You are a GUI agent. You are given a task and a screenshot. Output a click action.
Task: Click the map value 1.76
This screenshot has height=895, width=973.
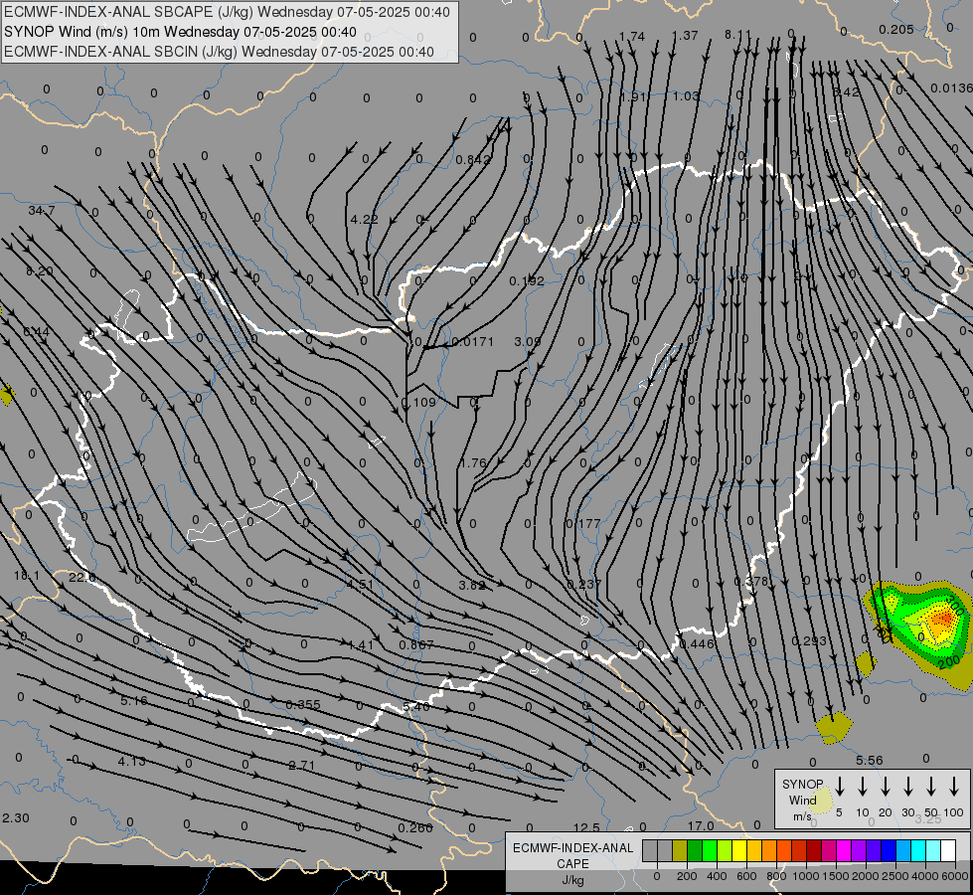(x=473, y=463)
